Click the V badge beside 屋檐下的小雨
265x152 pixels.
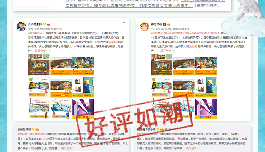point(158,129)
